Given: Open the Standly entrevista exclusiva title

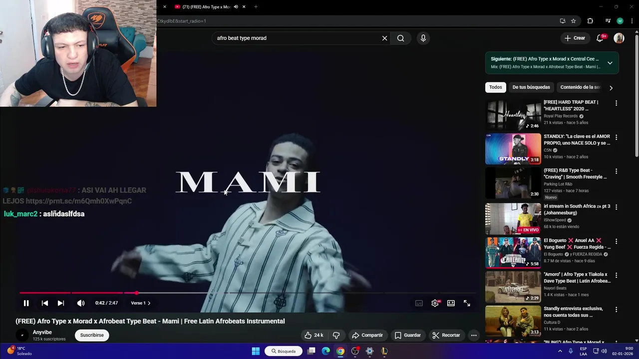Looking at the screenshot, I should pos(573,312).
